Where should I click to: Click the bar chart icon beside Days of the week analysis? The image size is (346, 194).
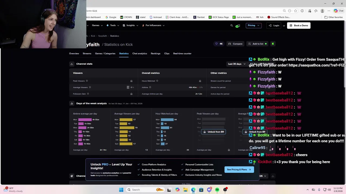(72, 103)
